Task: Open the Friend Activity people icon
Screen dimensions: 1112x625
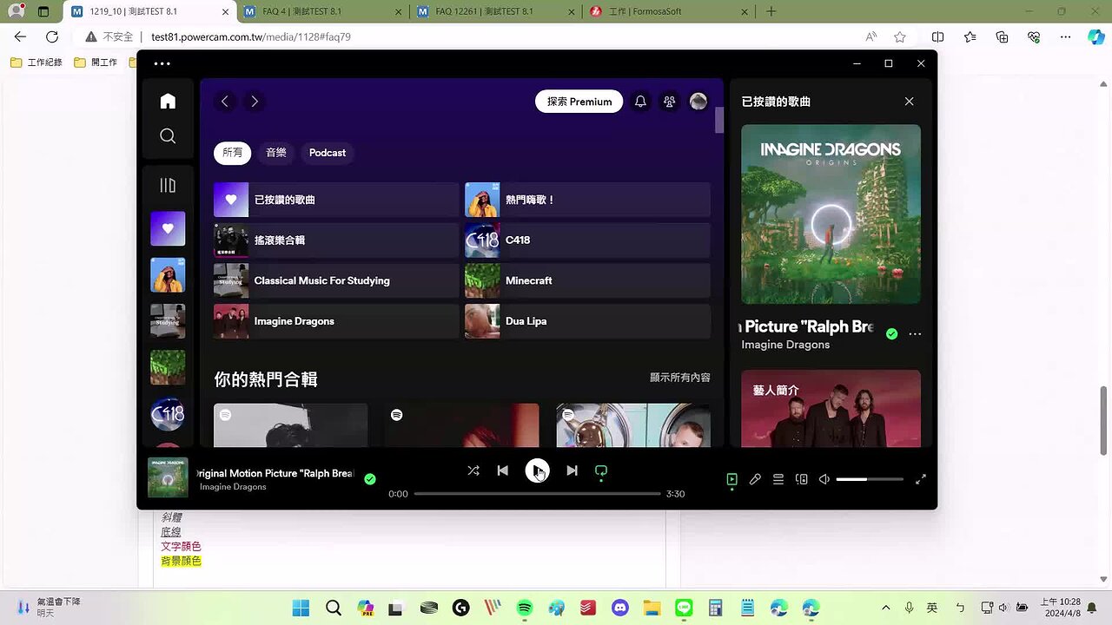Action: click(669, 102)
